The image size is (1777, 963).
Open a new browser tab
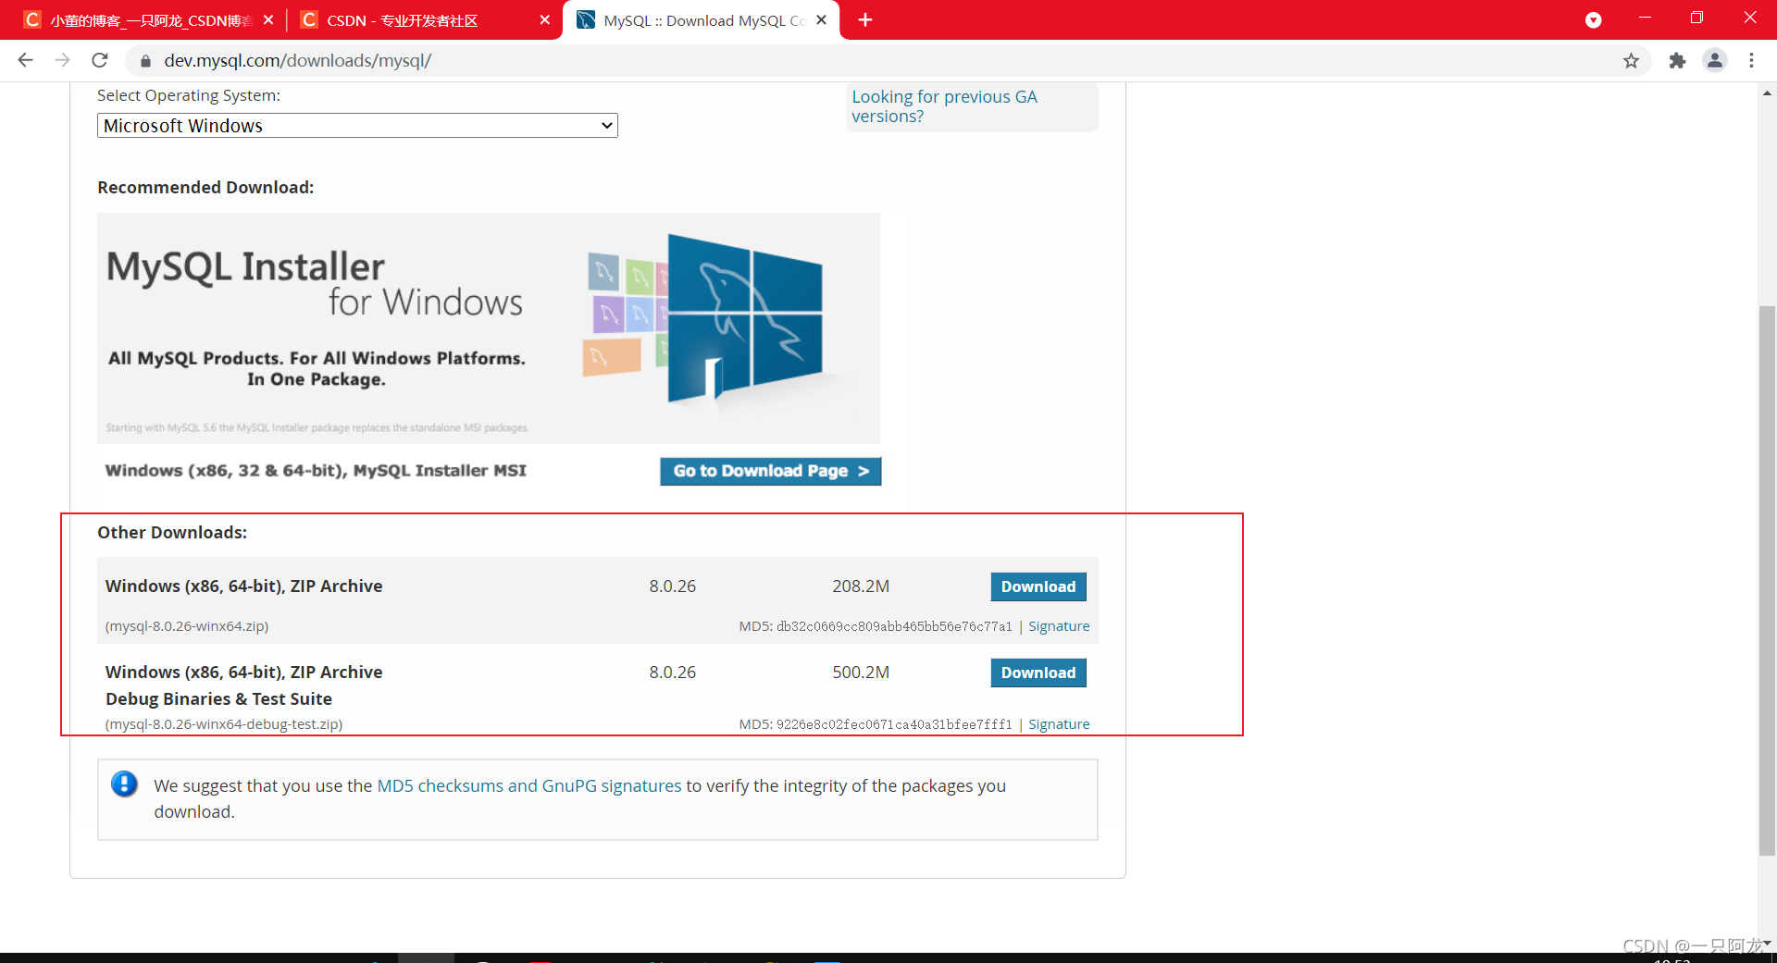(865, 19)
